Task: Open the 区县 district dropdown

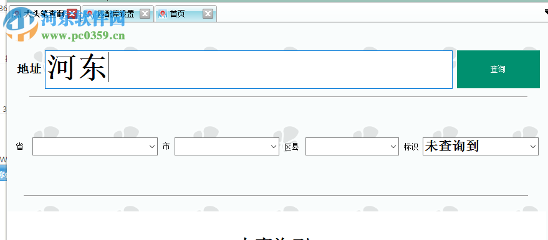Action: coord(352,146)
